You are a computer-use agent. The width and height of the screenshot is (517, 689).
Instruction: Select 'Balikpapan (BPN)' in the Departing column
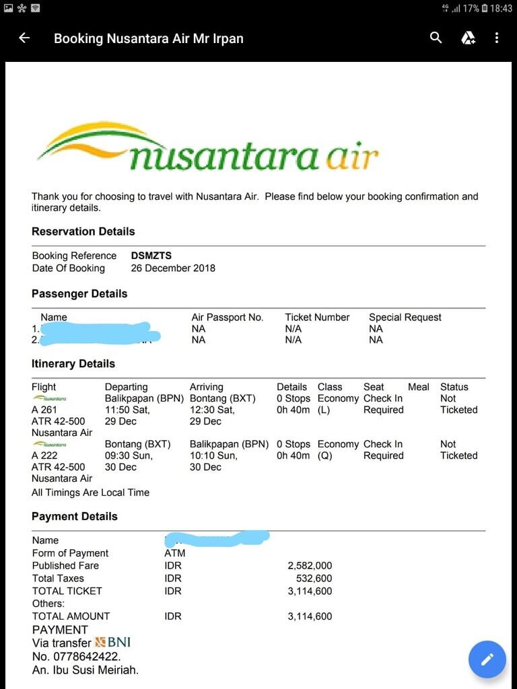(x=144, y=398)
